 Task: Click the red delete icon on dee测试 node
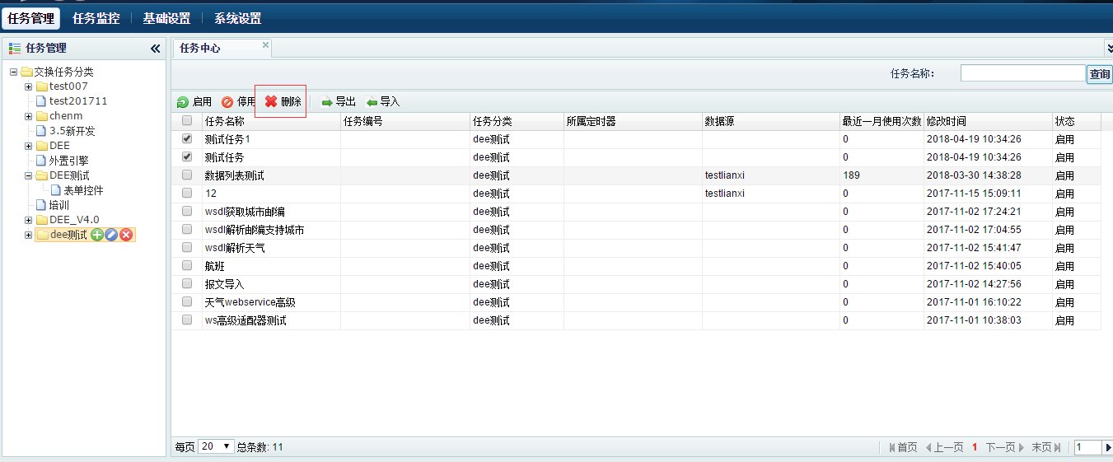tap(126, 235)
